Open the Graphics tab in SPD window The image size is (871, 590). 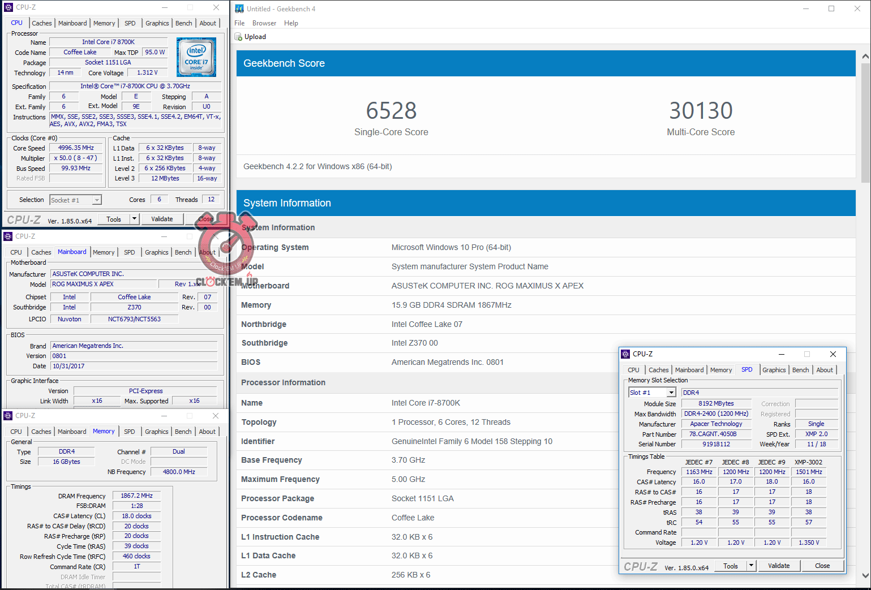(774, 370)
